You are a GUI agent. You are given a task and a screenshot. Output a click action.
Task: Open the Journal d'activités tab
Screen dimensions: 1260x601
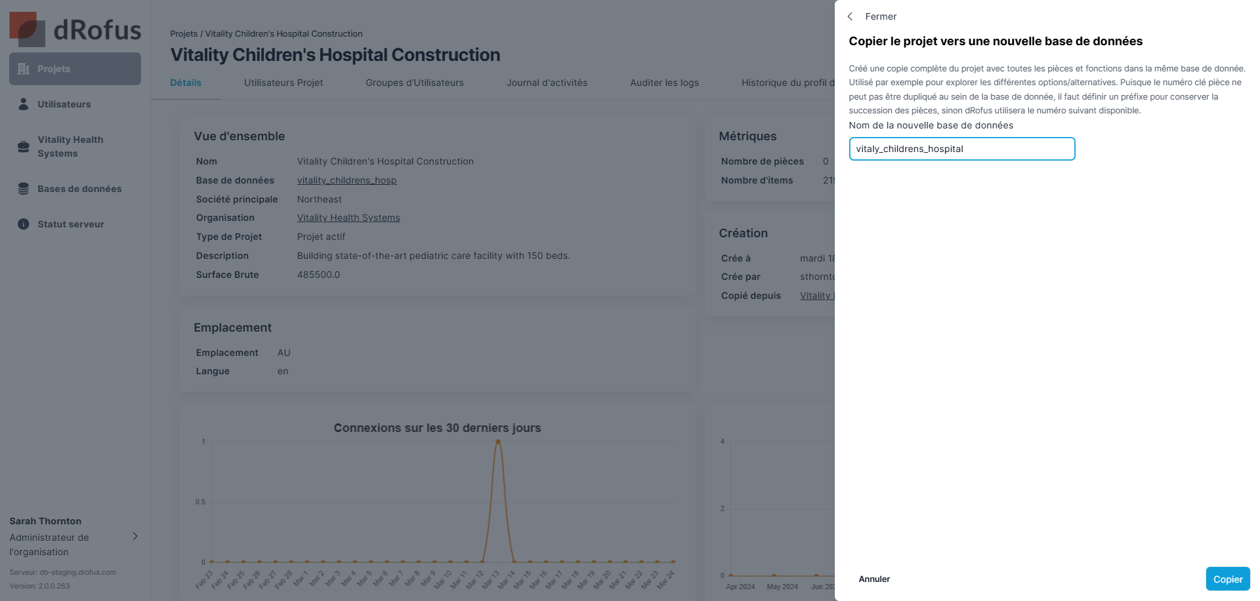pos(547,83)
